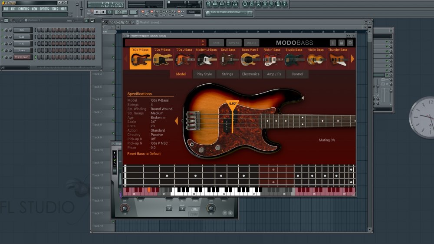Open the (none) selector dropdown in toolbar
Screen dimensions: 434x245
click(x=194, y=12)
